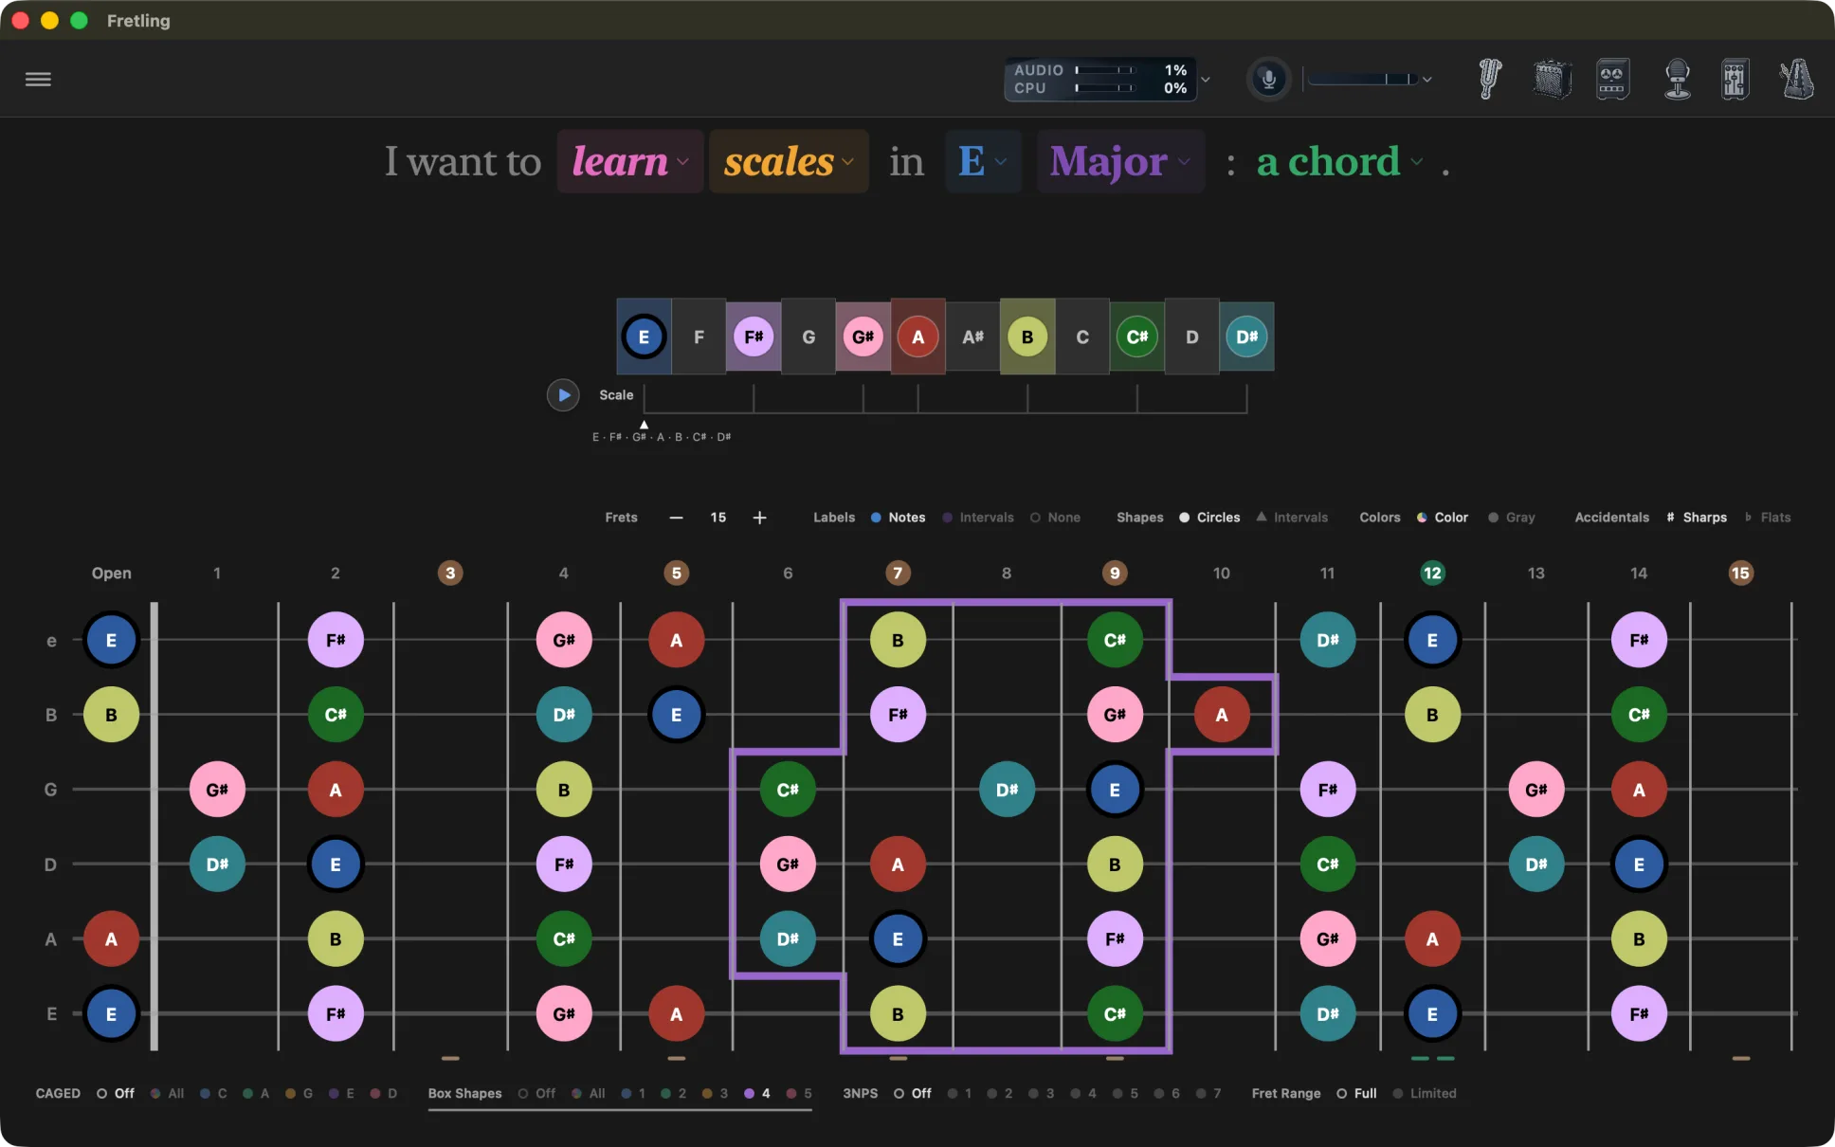Turn Box Shapes Off

(536, 1093)
